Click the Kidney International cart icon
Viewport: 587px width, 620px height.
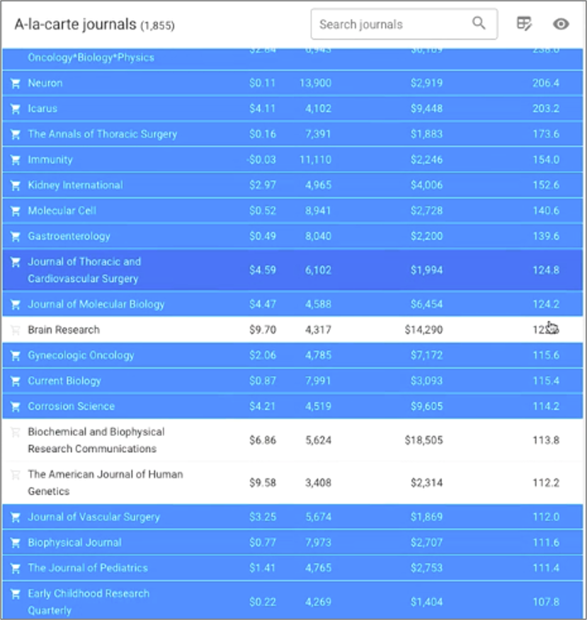15,185
